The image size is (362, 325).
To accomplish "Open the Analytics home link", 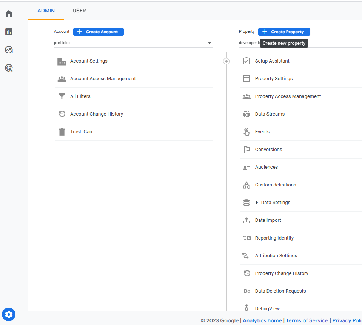I will point(262,320).
